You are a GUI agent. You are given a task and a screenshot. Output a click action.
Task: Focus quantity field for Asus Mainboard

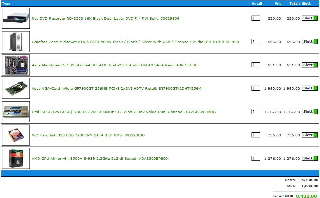[256, 65]
